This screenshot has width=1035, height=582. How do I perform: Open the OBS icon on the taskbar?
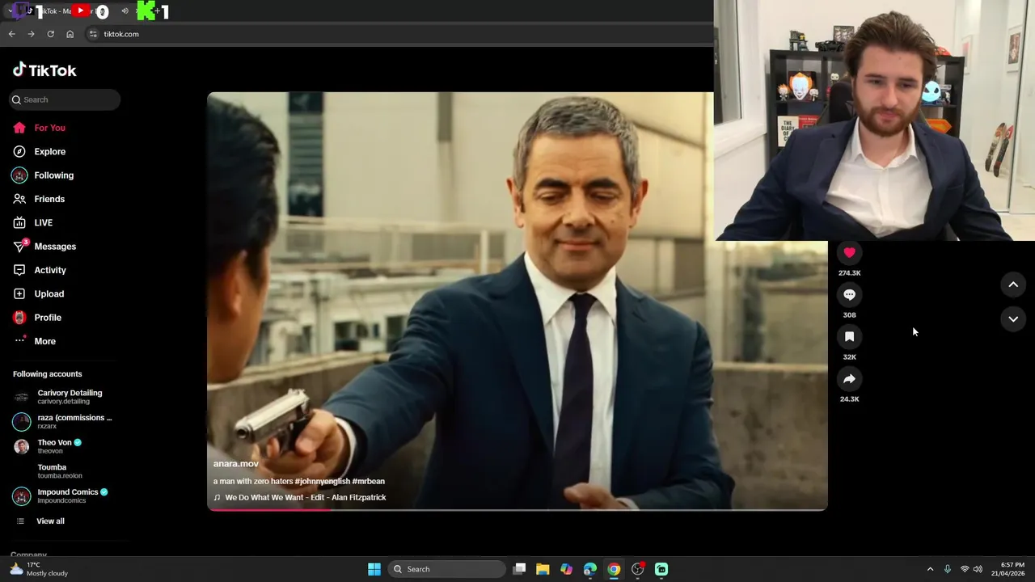pos(638,569)
